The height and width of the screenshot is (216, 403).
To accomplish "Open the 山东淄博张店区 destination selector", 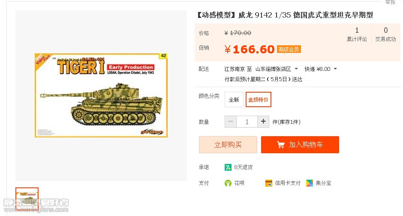I will [273, 69].
